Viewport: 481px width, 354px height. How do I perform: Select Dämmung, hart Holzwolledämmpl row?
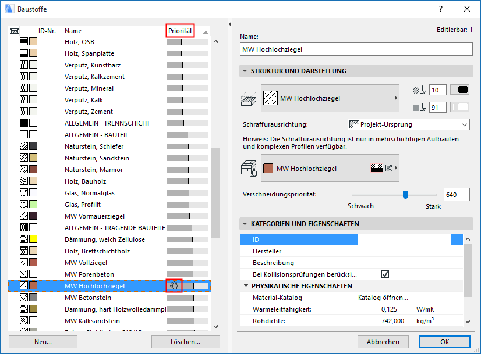[109, 309]
